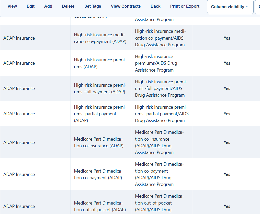Click Yes in High-risk medication co-payment row

[x=227, y=38]
